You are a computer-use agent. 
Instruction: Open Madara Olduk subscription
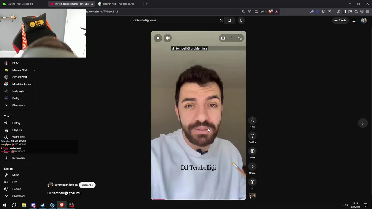click(19, 70)
